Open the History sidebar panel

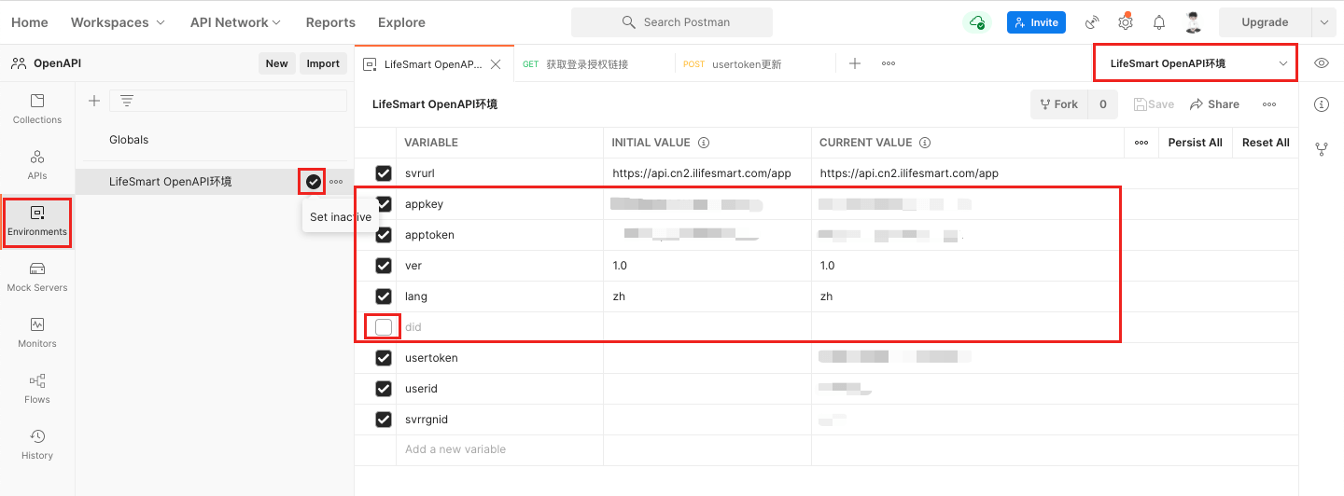37,444
